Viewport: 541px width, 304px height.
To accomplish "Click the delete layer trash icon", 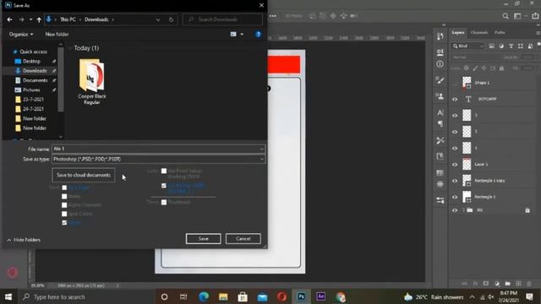I will pyautogui.click(x=529, y=284).
